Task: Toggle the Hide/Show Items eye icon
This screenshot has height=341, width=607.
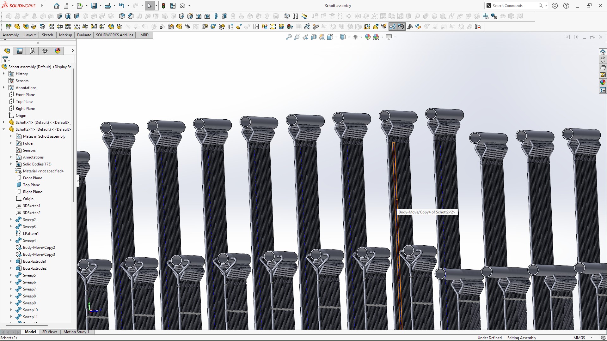Action: [355, 37]
